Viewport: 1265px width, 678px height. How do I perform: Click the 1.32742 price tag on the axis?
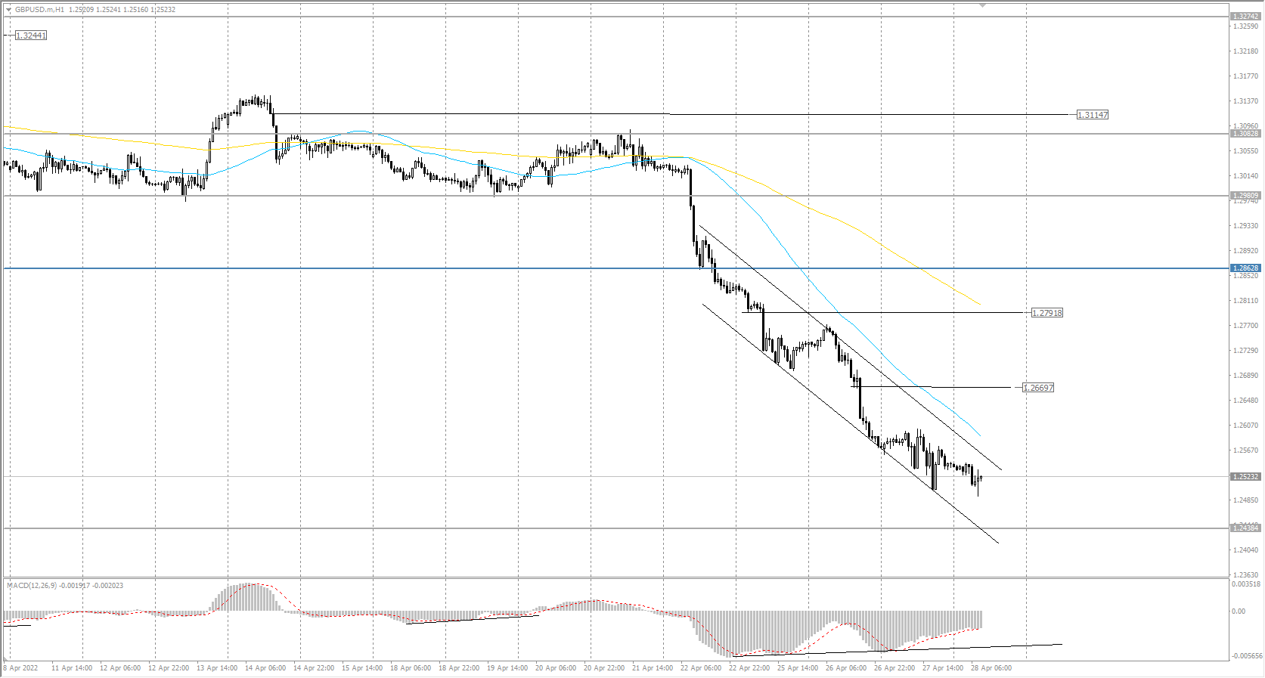click(1245, 16)
